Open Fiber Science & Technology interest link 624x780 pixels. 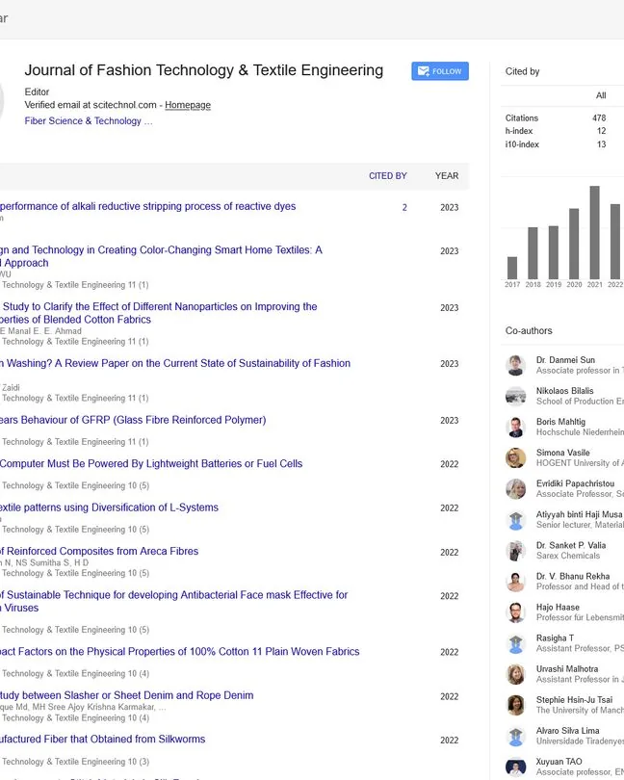pyautogui.click(x=83, y=121)
